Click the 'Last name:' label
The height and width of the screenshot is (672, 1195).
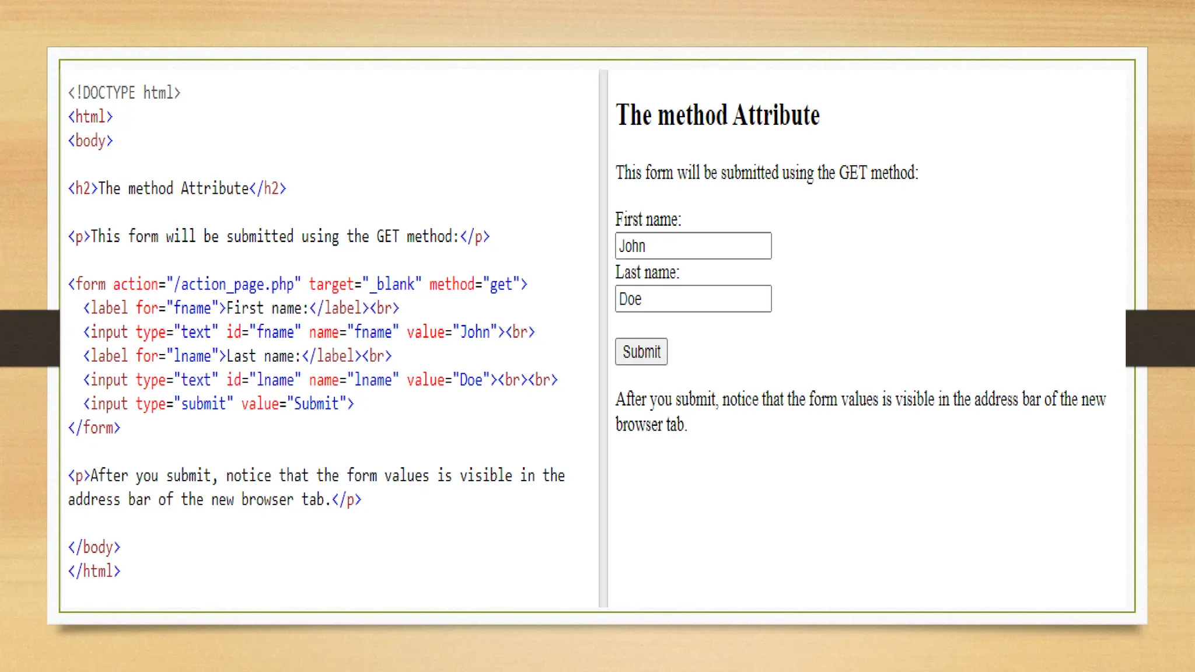click(647, 272)
